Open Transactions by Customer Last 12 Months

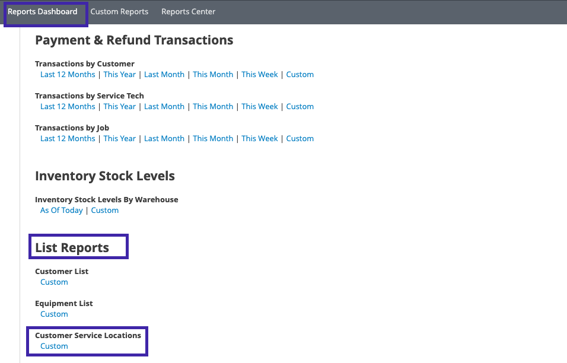tap(68, 75)
